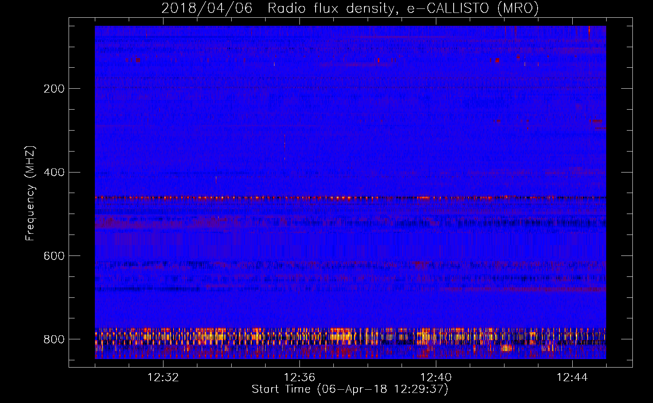Select the "Start Time (06-Apr-18 12:29:37)" axis label
This screenshot has height=403, width=653.
pos(350,389)
